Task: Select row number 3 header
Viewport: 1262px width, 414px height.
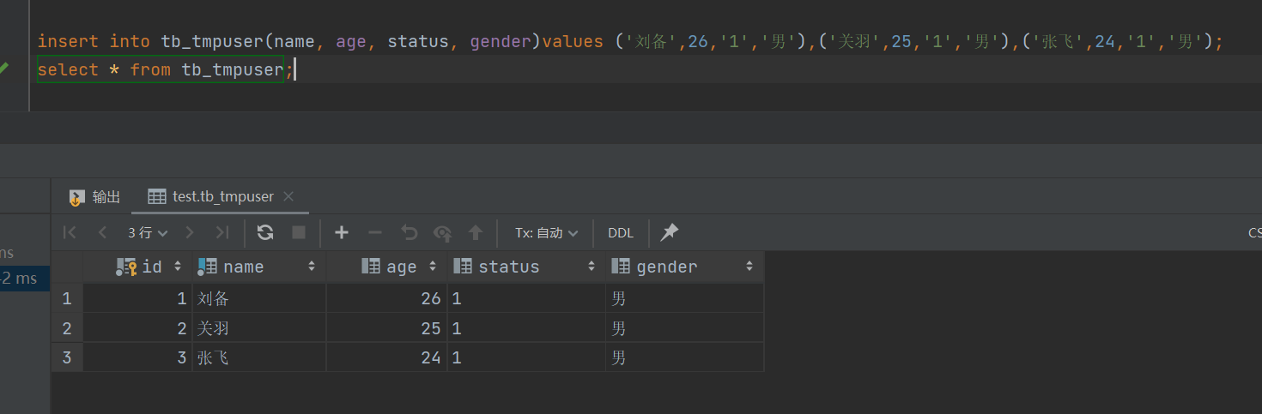Action: pyautogui.click(x=67, y=357)
